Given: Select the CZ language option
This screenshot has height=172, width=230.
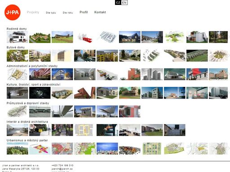Looking at the screenshot, I should point(118,3).
